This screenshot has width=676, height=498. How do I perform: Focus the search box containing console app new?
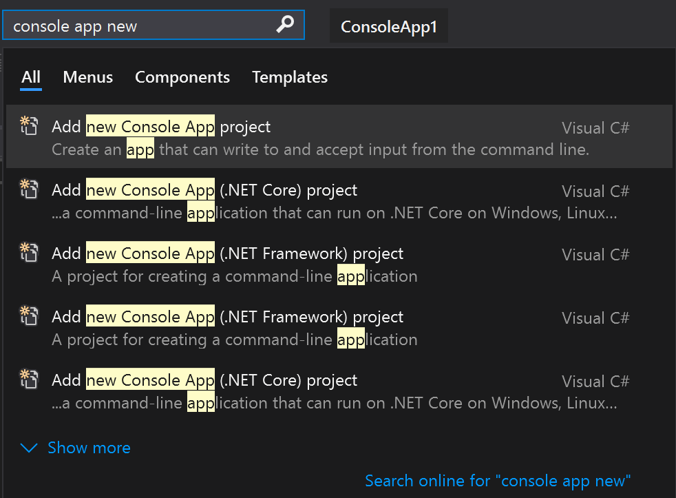coord(154,25)
